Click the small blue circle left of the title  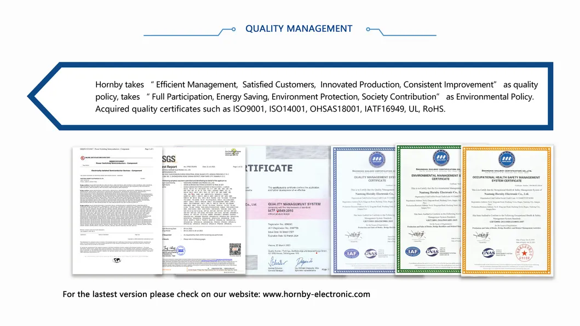(x=234, y=29)
